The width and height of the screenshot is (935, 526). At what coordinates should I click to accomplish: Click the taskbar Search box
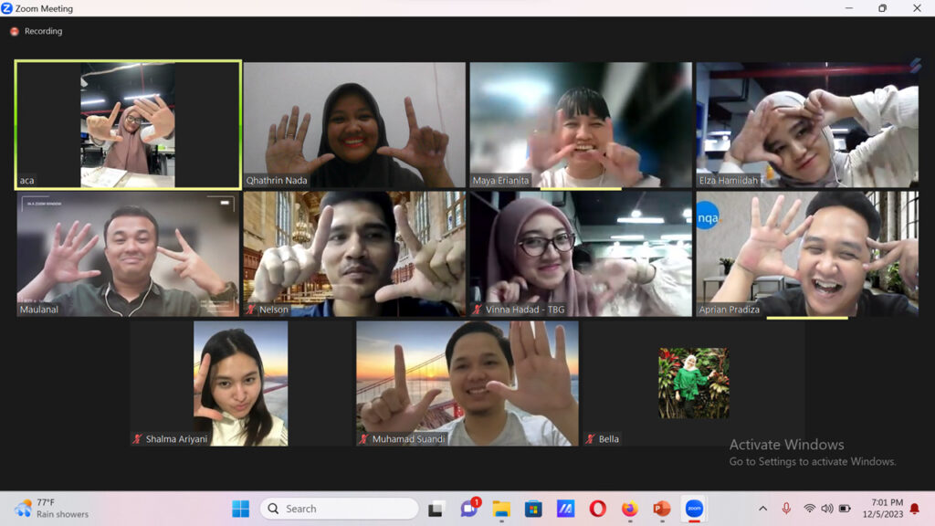tap(340, 509)
